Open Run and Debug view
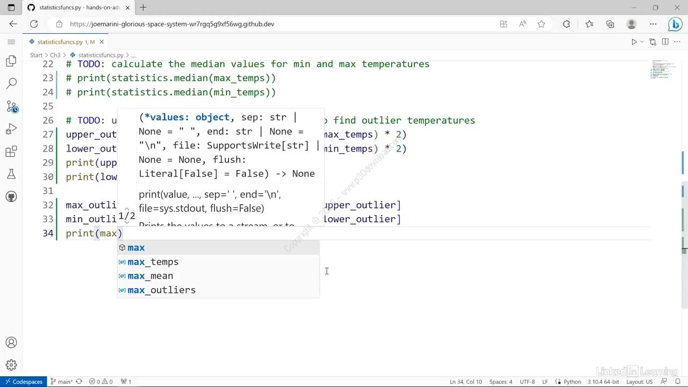688x387 pixels. coord(11,129)
